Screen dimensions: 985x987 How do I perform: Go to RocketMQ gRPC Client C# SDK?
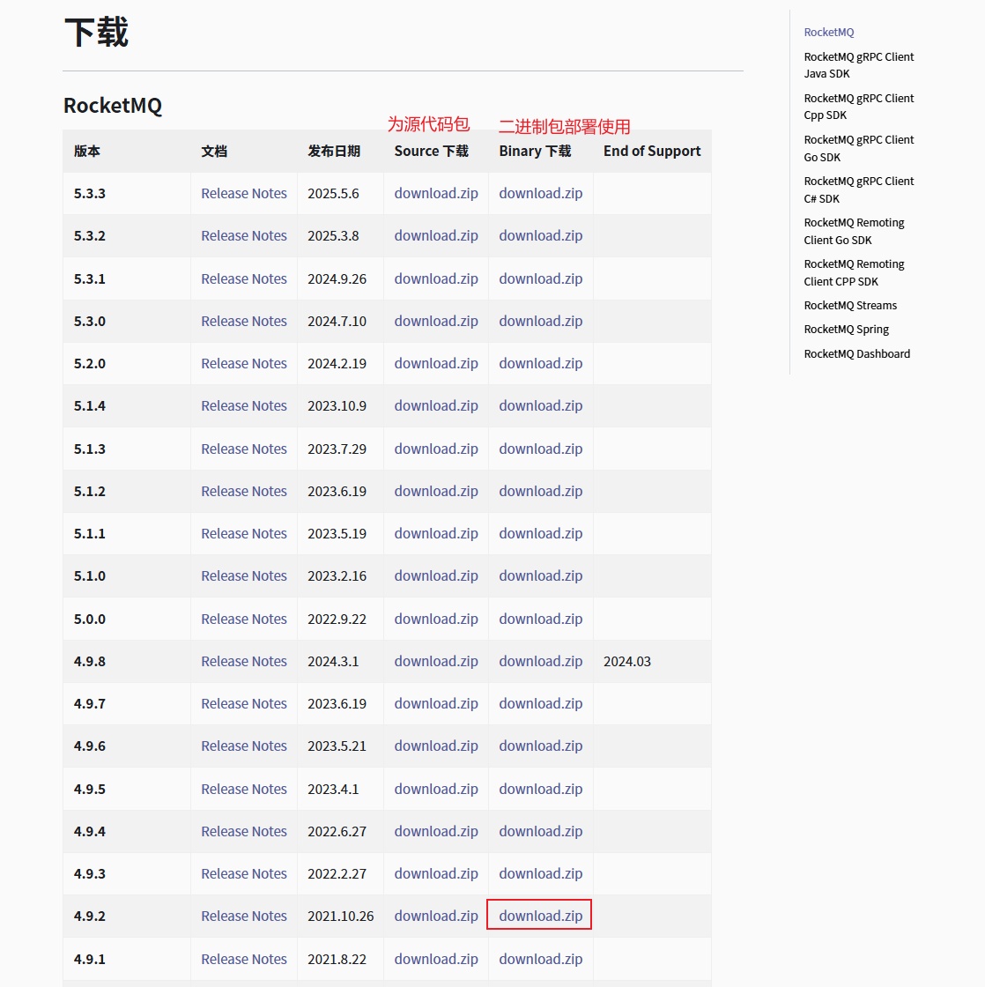(858, 190)
